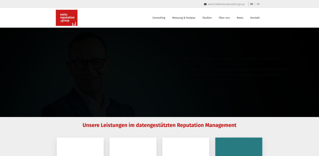Open the News section from the navigation
Image resolution: width=319 pixels, height=156 pixels.
(240, 18)
